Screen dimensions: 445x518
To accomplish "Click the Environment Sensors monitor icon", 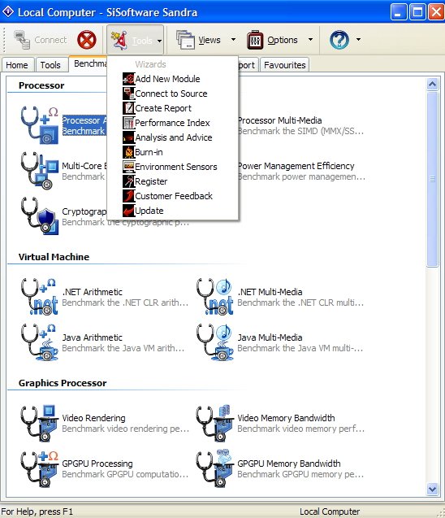I will click(x=128, y=167).
